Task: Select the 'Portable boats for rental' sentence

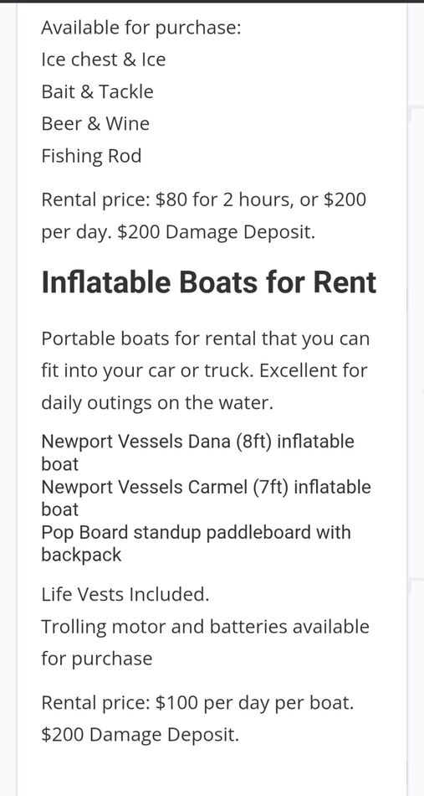Action: [x=205, y=339]
